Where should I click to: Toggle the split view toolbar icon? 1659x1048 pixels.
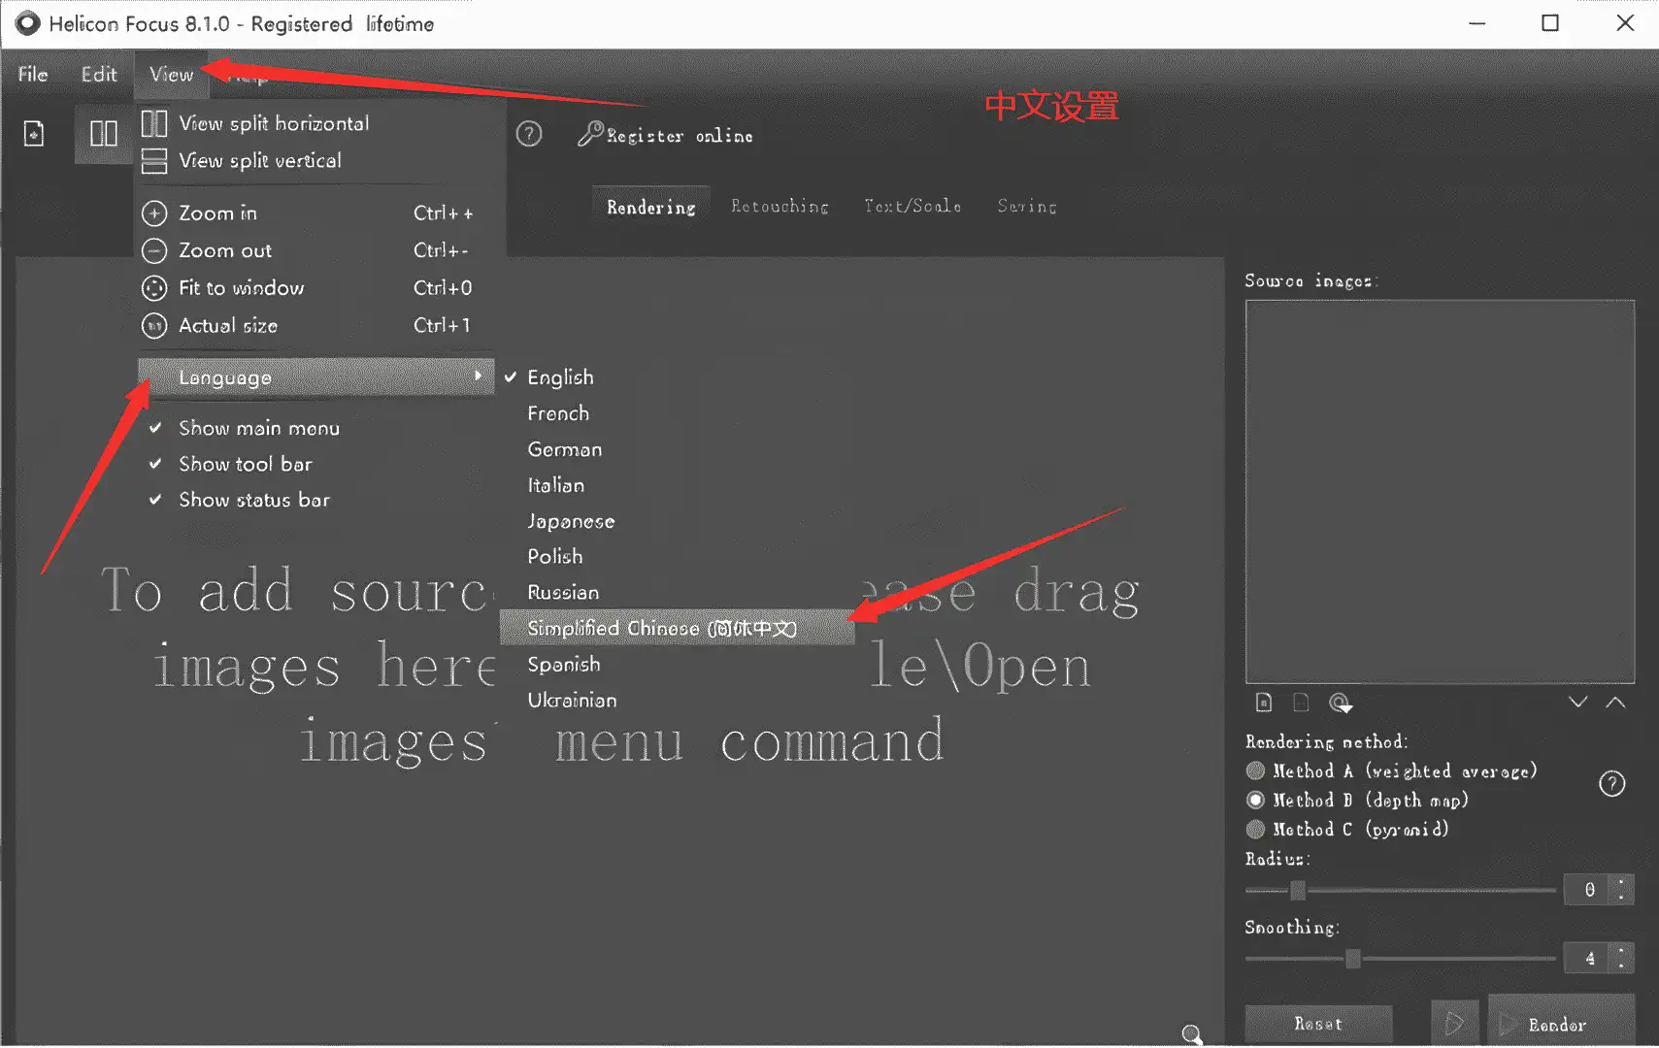coord(104,134)
